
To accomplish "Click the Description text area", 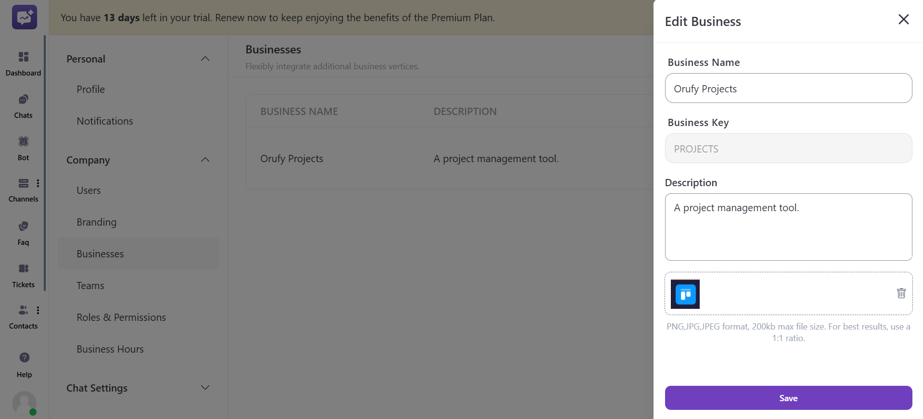I will [788, 227].
